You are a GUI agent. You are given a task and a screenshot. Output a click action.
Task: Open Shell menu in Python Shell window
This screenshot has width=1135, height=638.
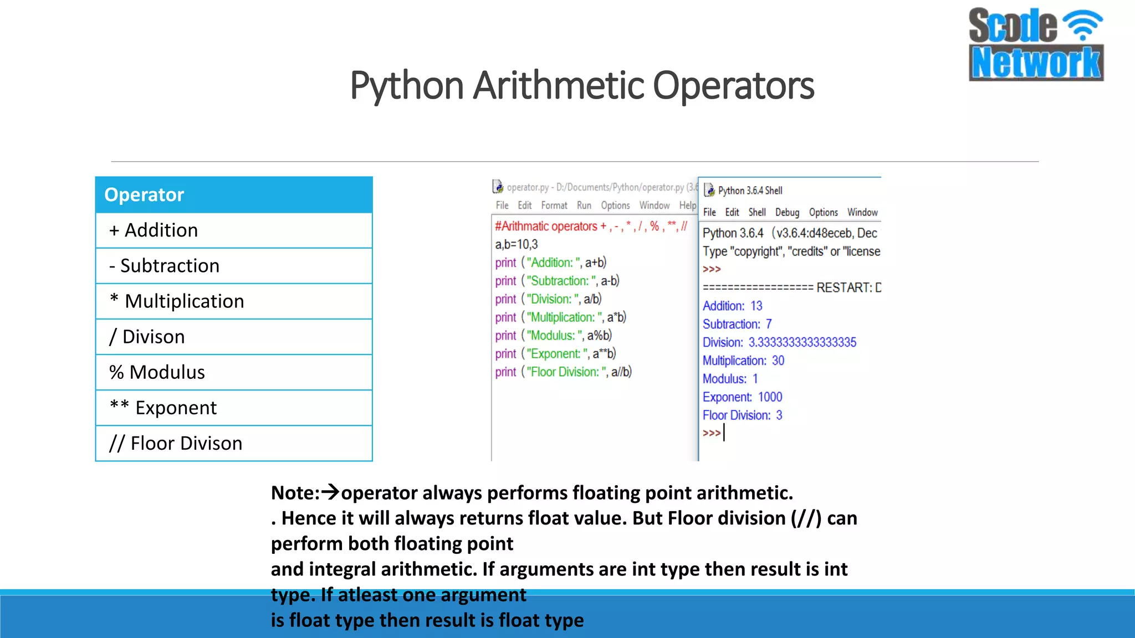click(x=757, y=212)
